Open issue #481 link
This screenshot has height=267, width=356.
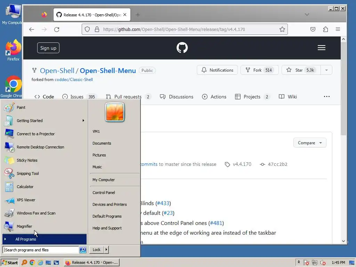click(216, 223)
